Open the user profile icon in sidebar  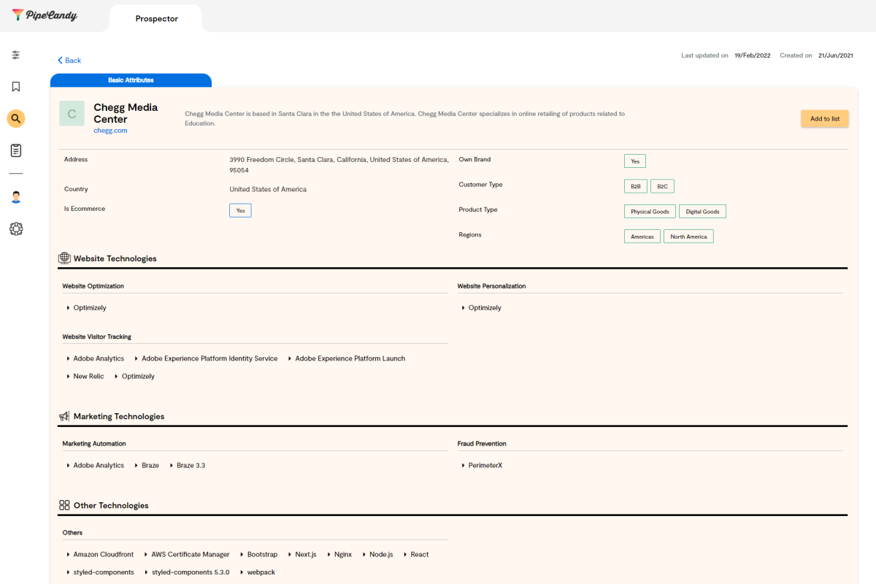click(x=16, y=197)
